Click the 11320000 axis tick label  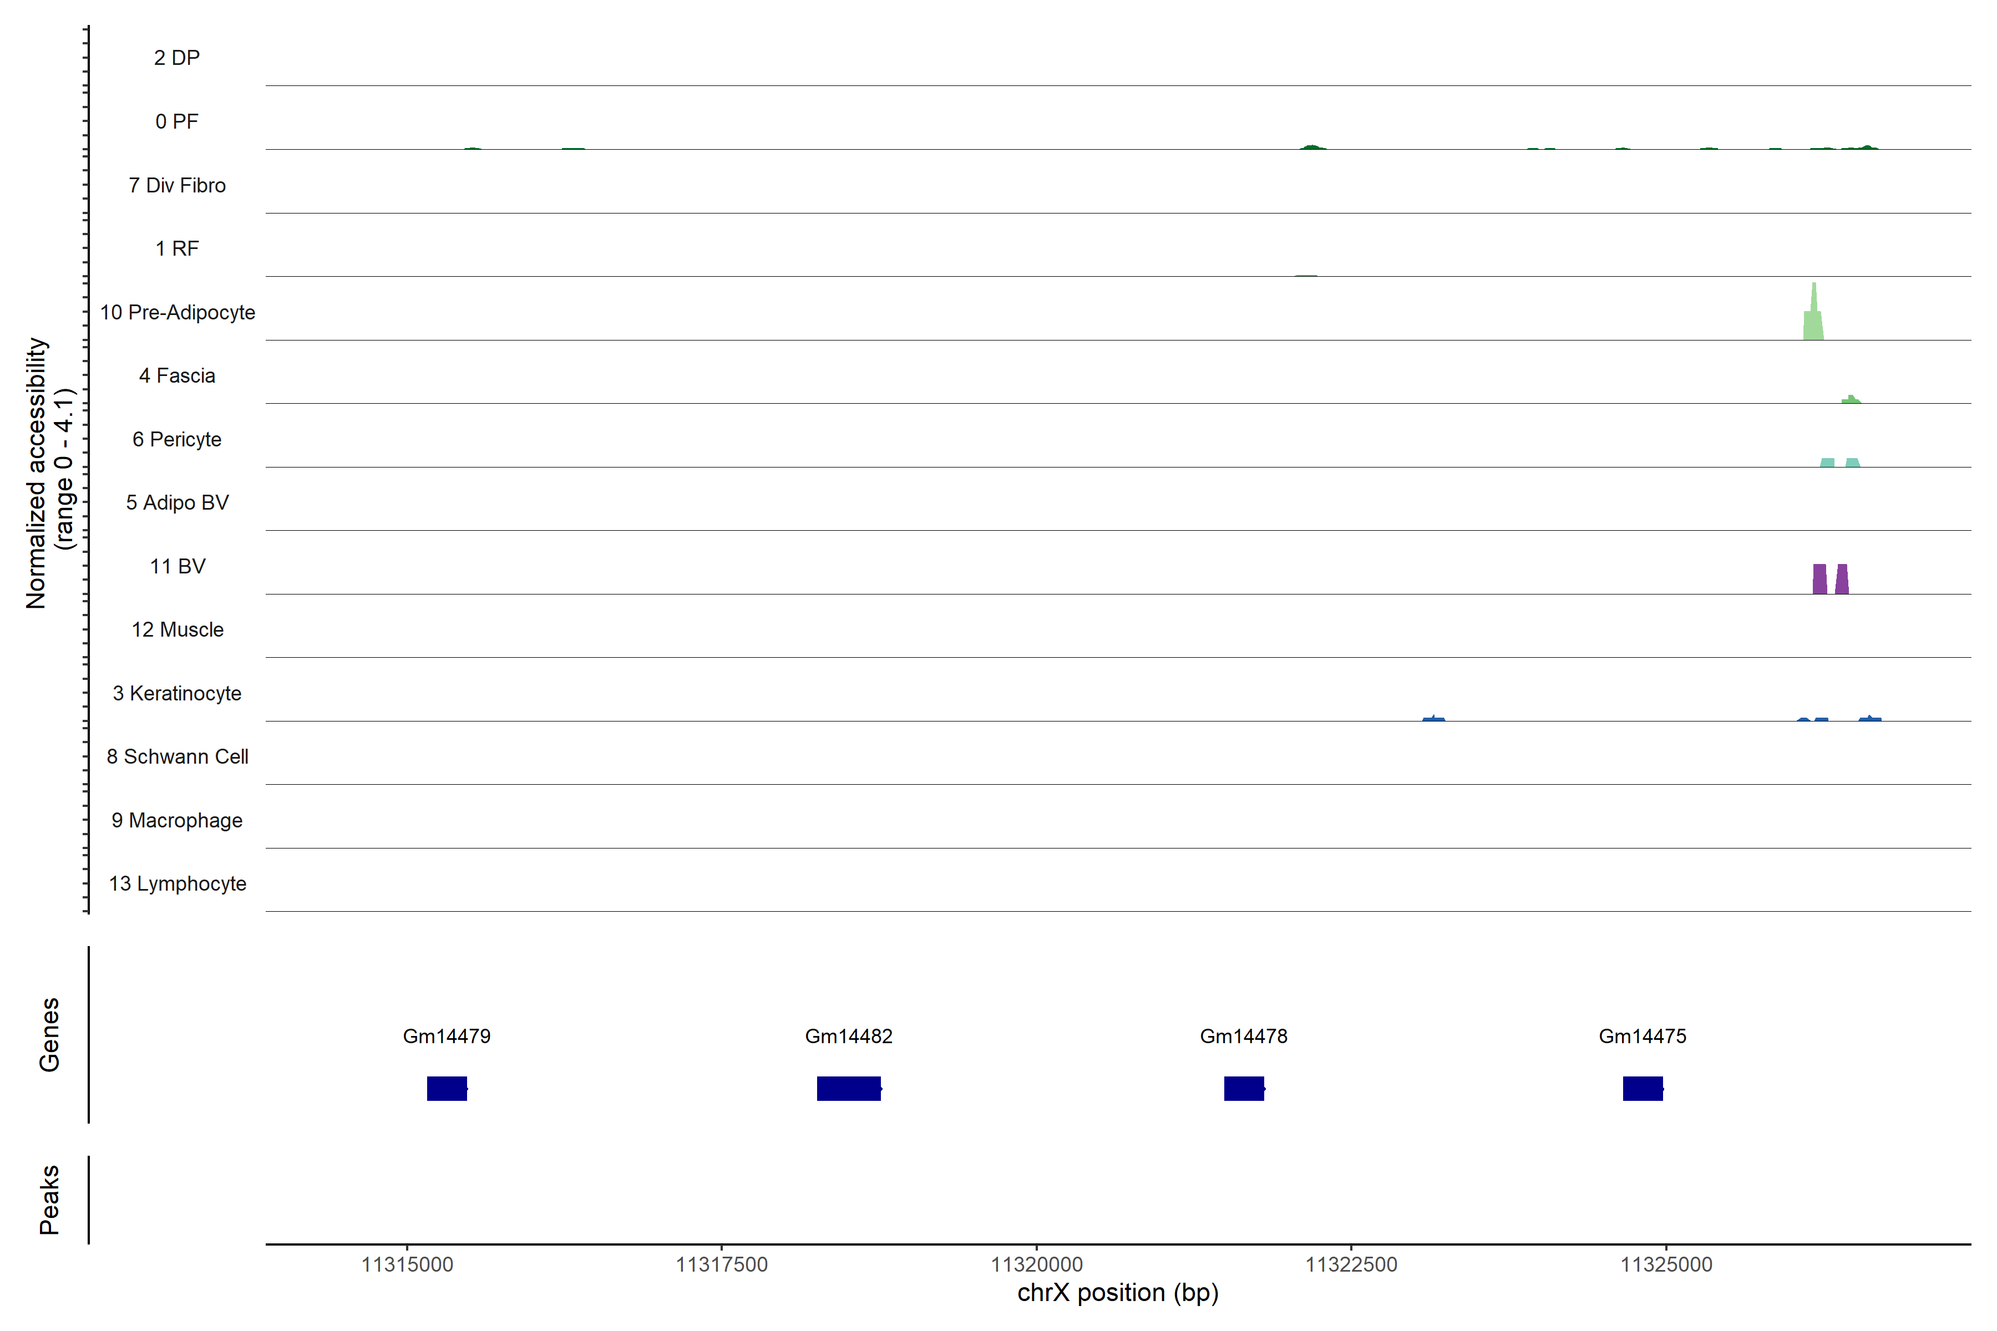coord(1036,1264)
